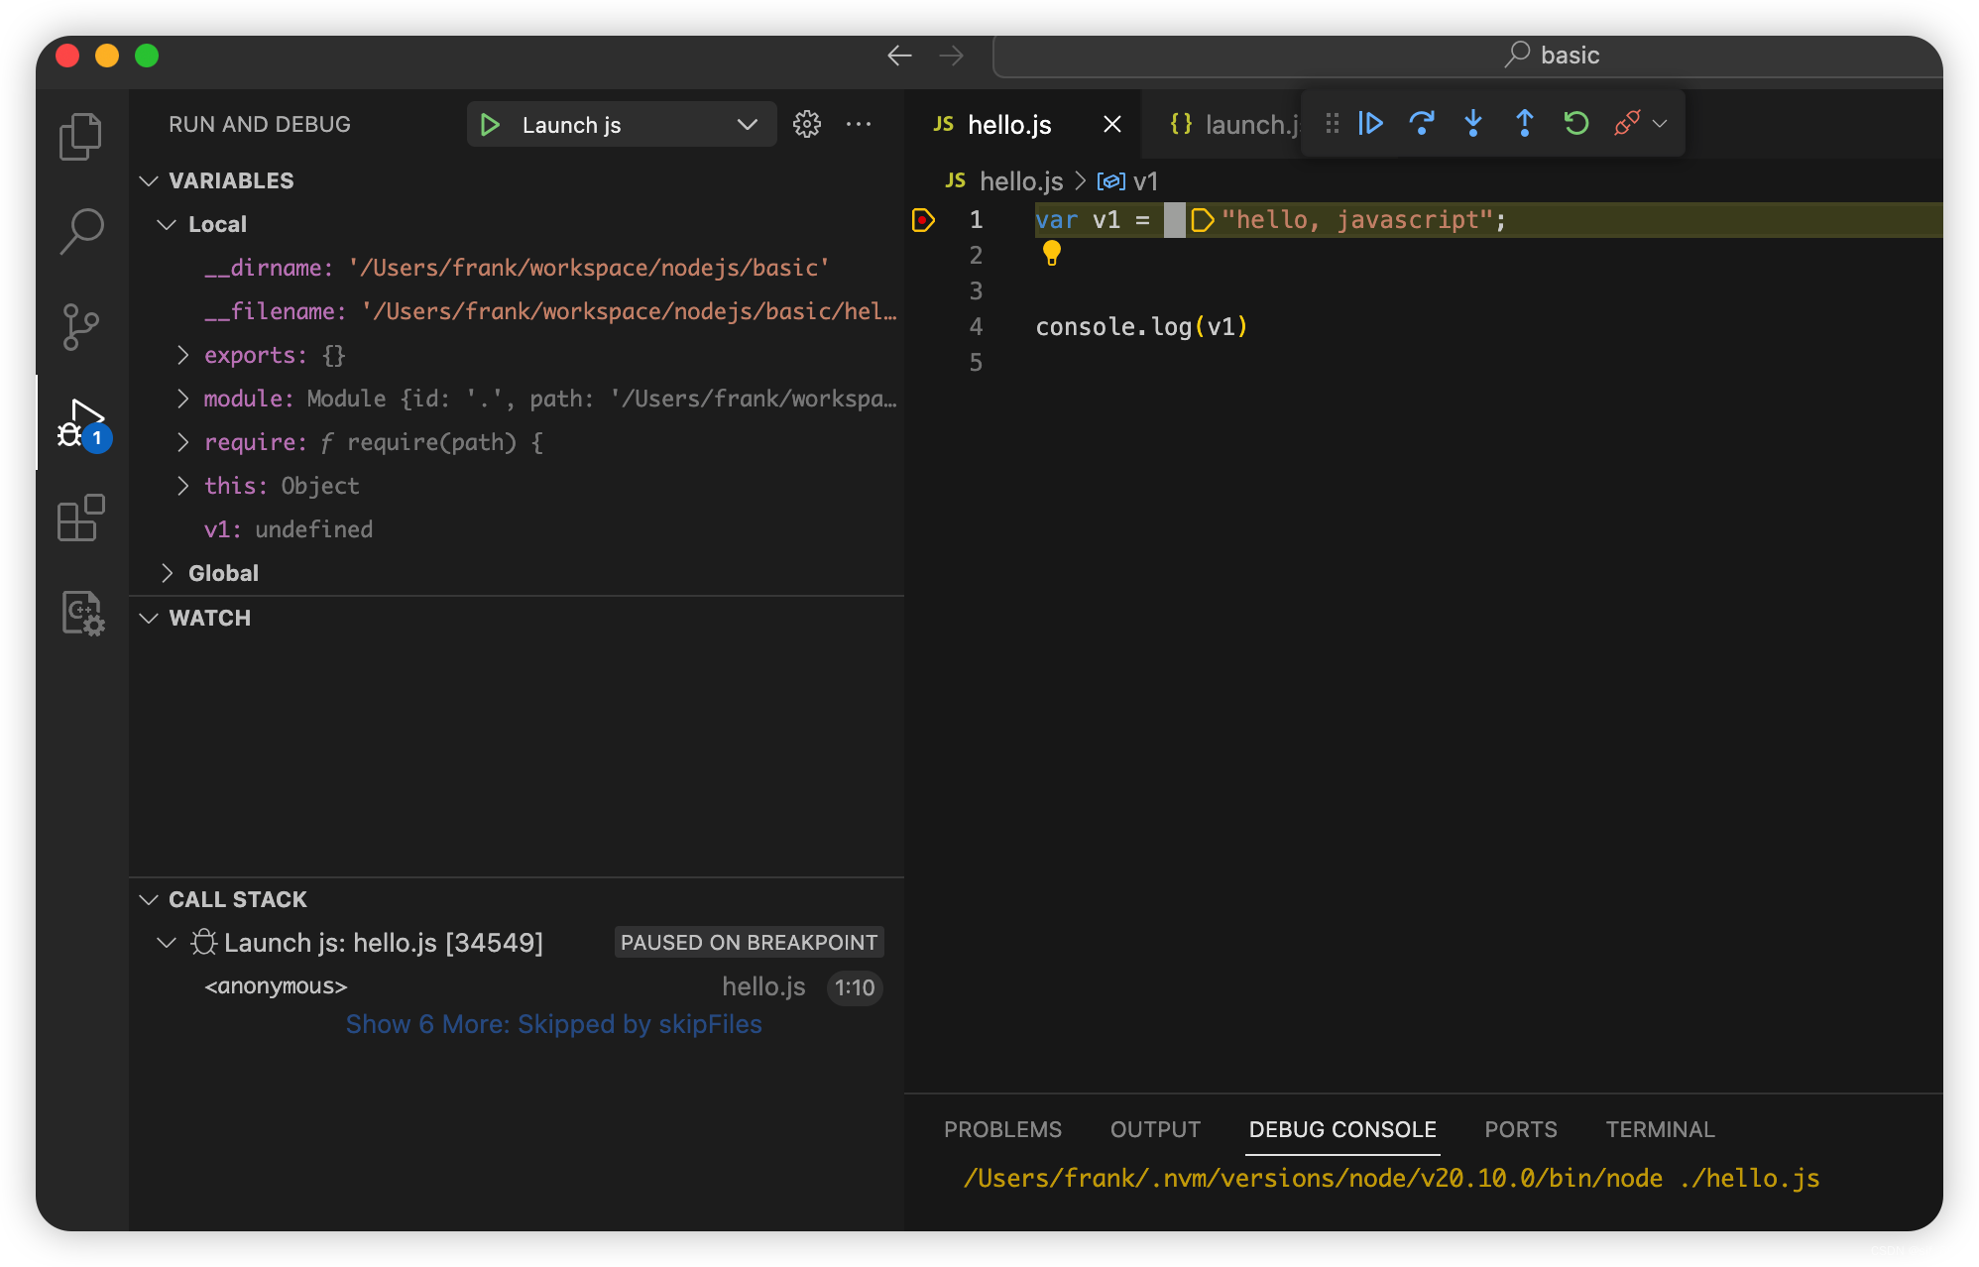Open the TERMINAL panel tab

1660,1129
